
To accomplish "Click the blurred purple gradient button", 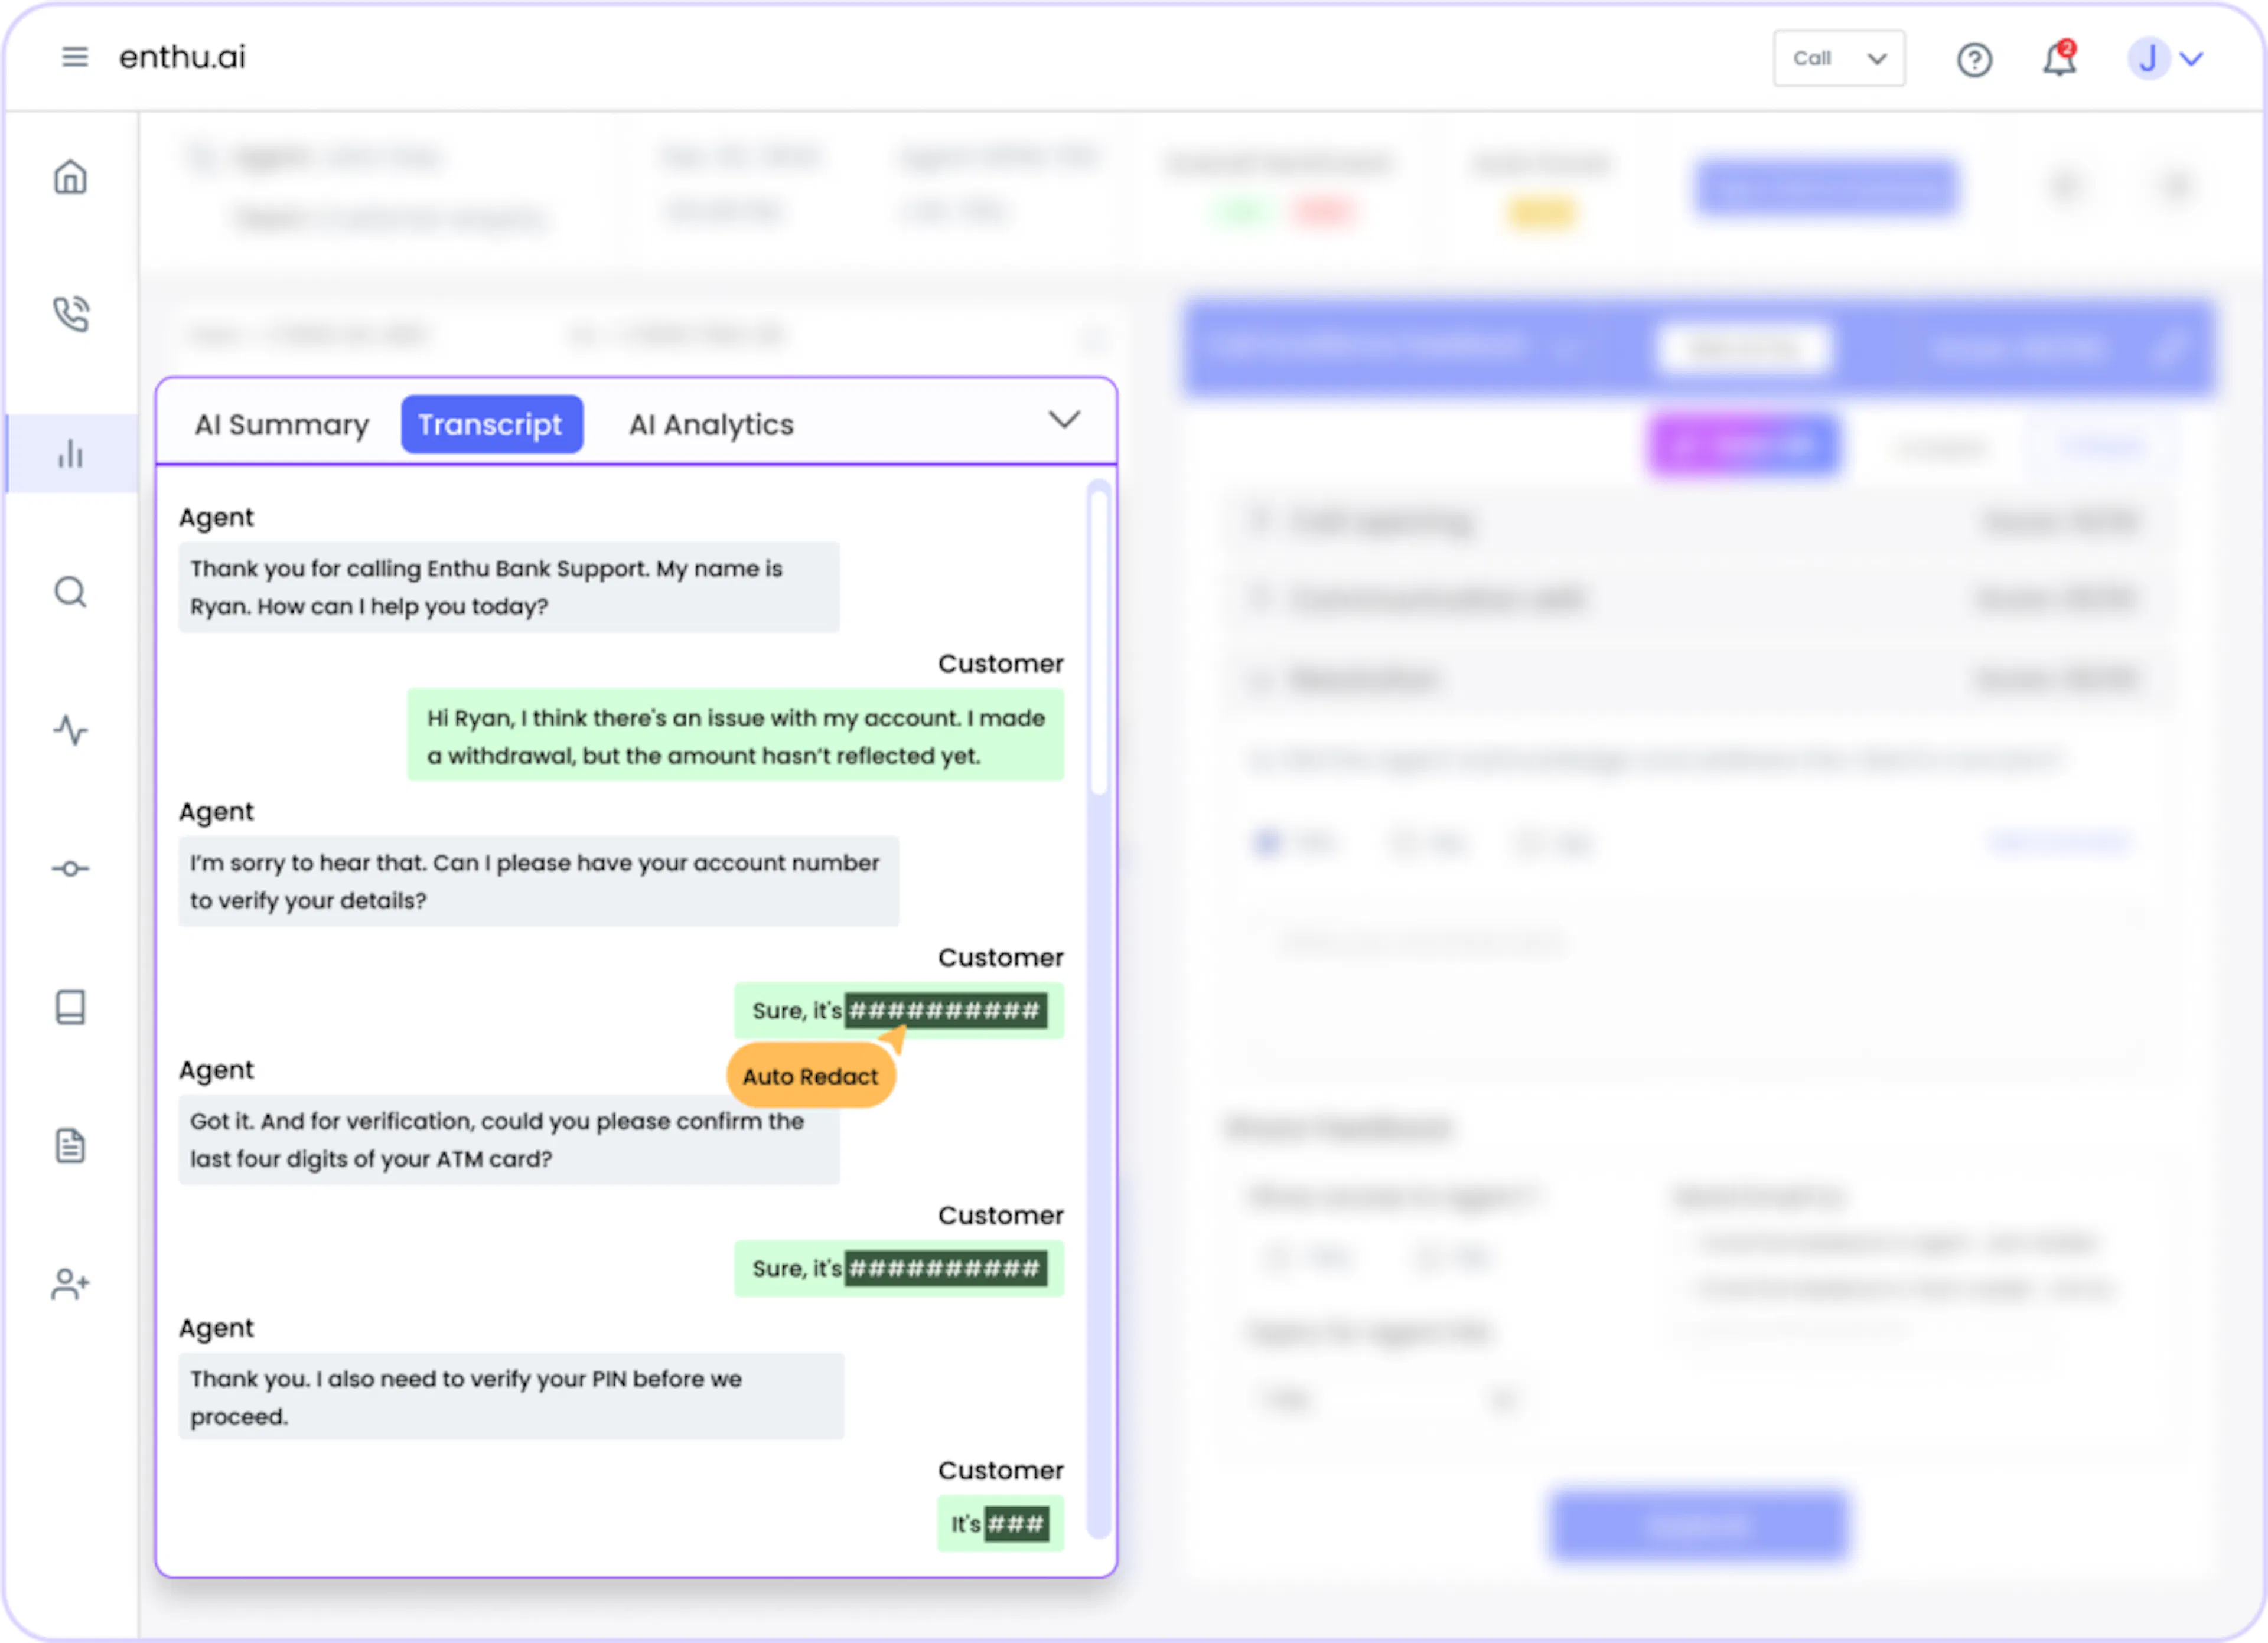I will 1744,446.
